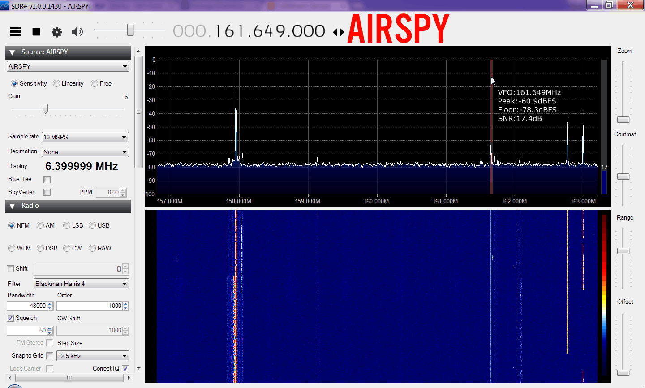This screenshot has height=388, width=645.
Task: Mute audio with the speaker icon
Action: [77, 31]
